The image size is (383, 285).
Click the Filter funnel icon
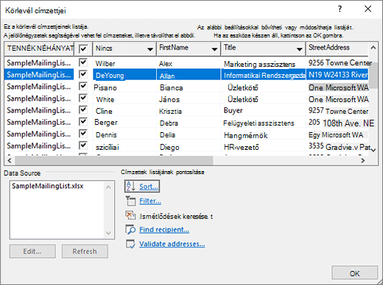pyautogui.click(x=130, y=201)
